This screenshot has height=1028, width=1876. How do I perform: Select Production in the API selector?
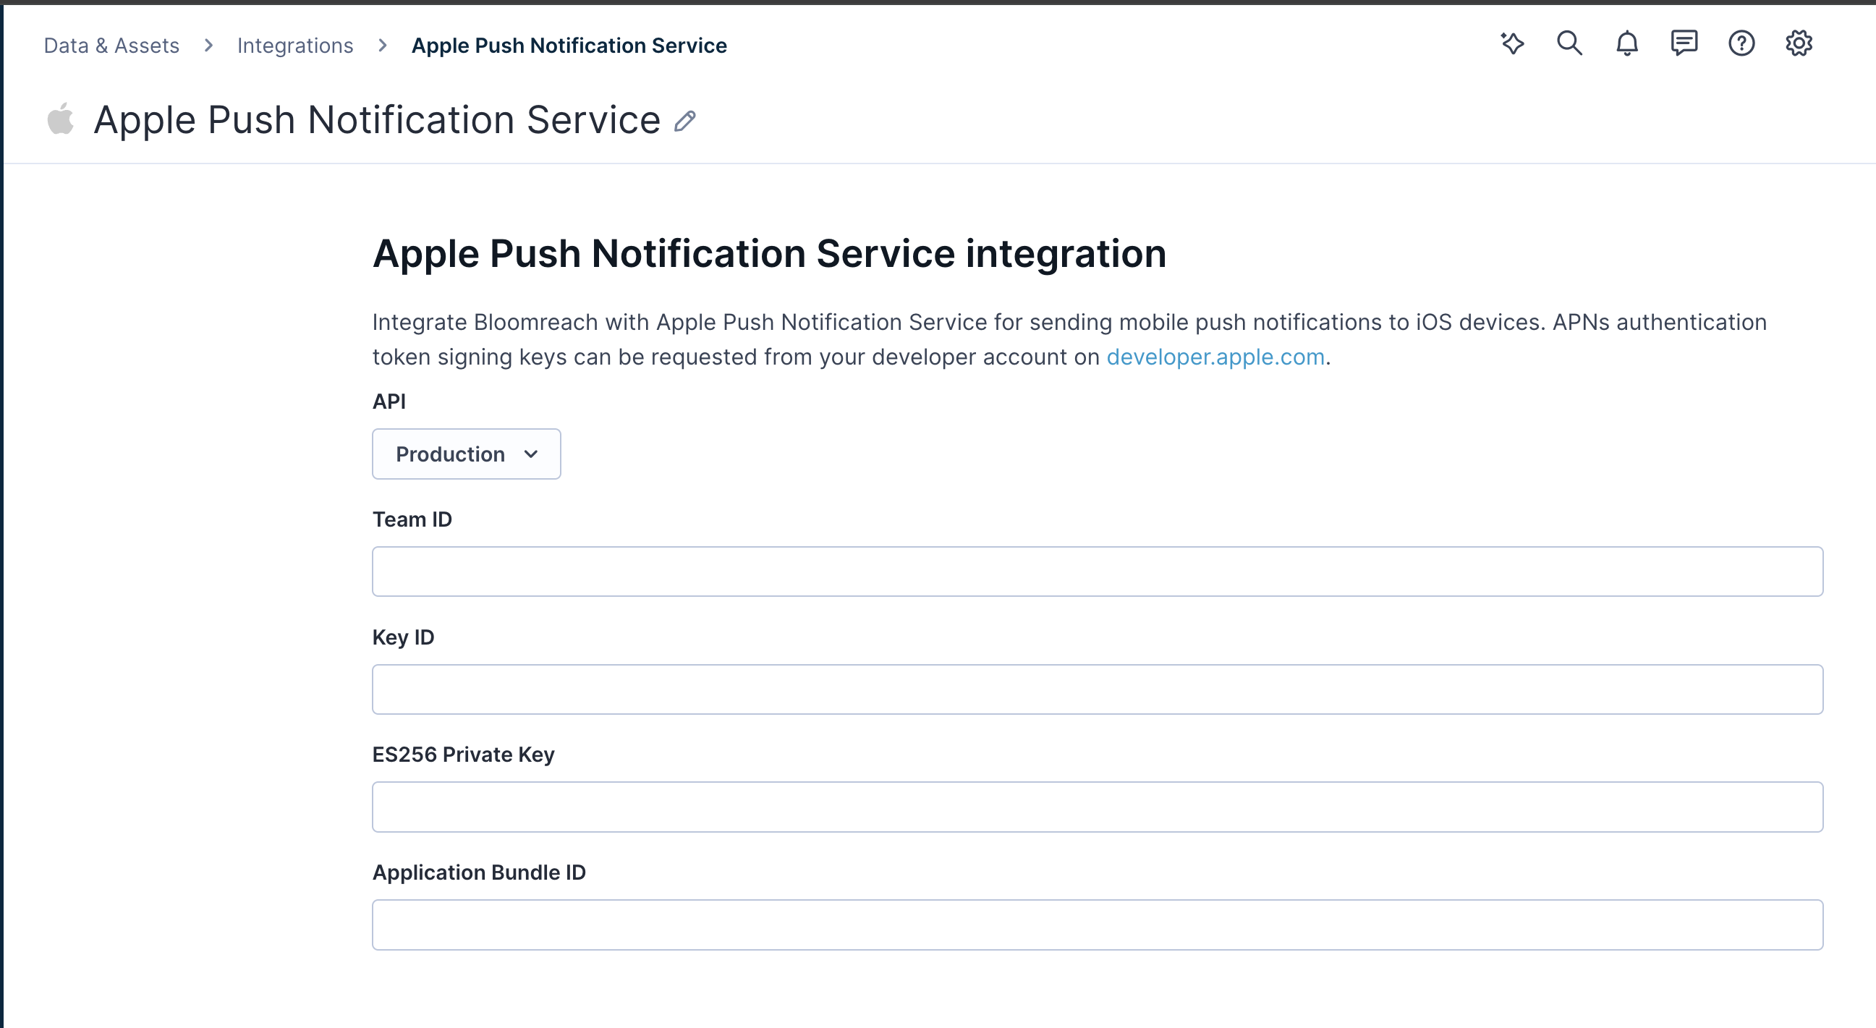[450, 454]
